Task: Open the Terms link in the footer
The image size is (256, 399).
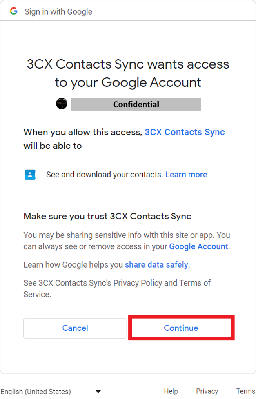Action: click(245, 391)
